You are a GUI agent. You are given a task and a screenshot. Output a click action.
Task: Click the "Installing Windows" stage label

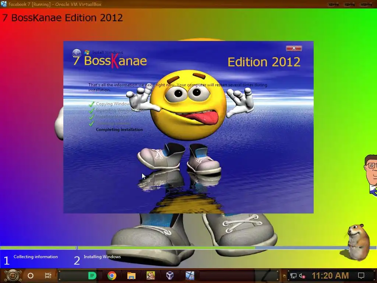pos(102,257)
